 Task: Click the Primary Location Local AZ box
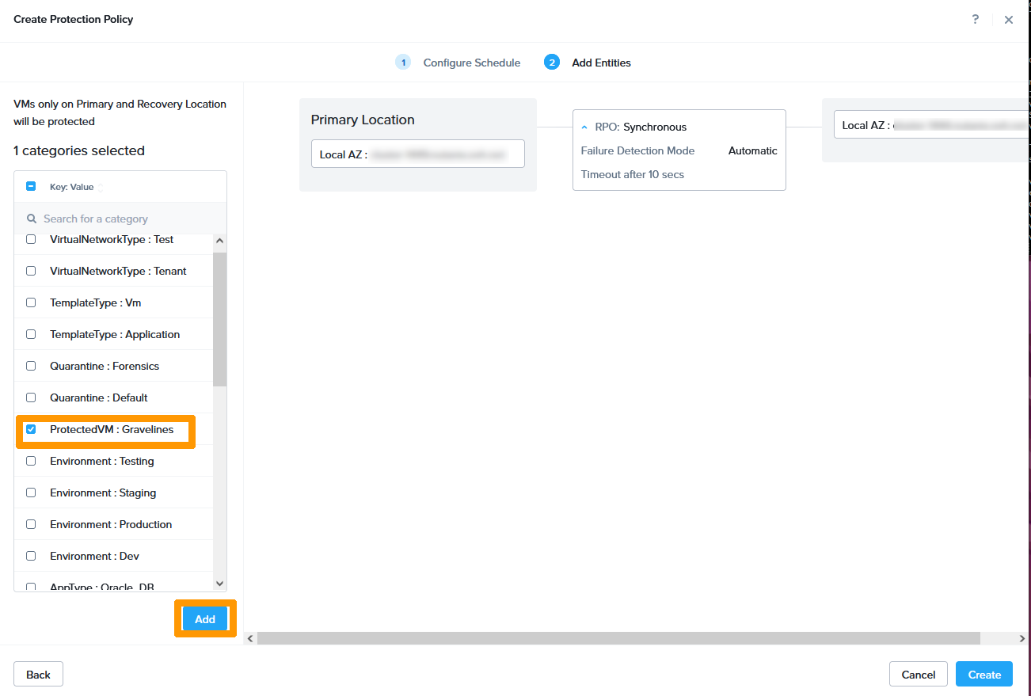coord(417,154)
